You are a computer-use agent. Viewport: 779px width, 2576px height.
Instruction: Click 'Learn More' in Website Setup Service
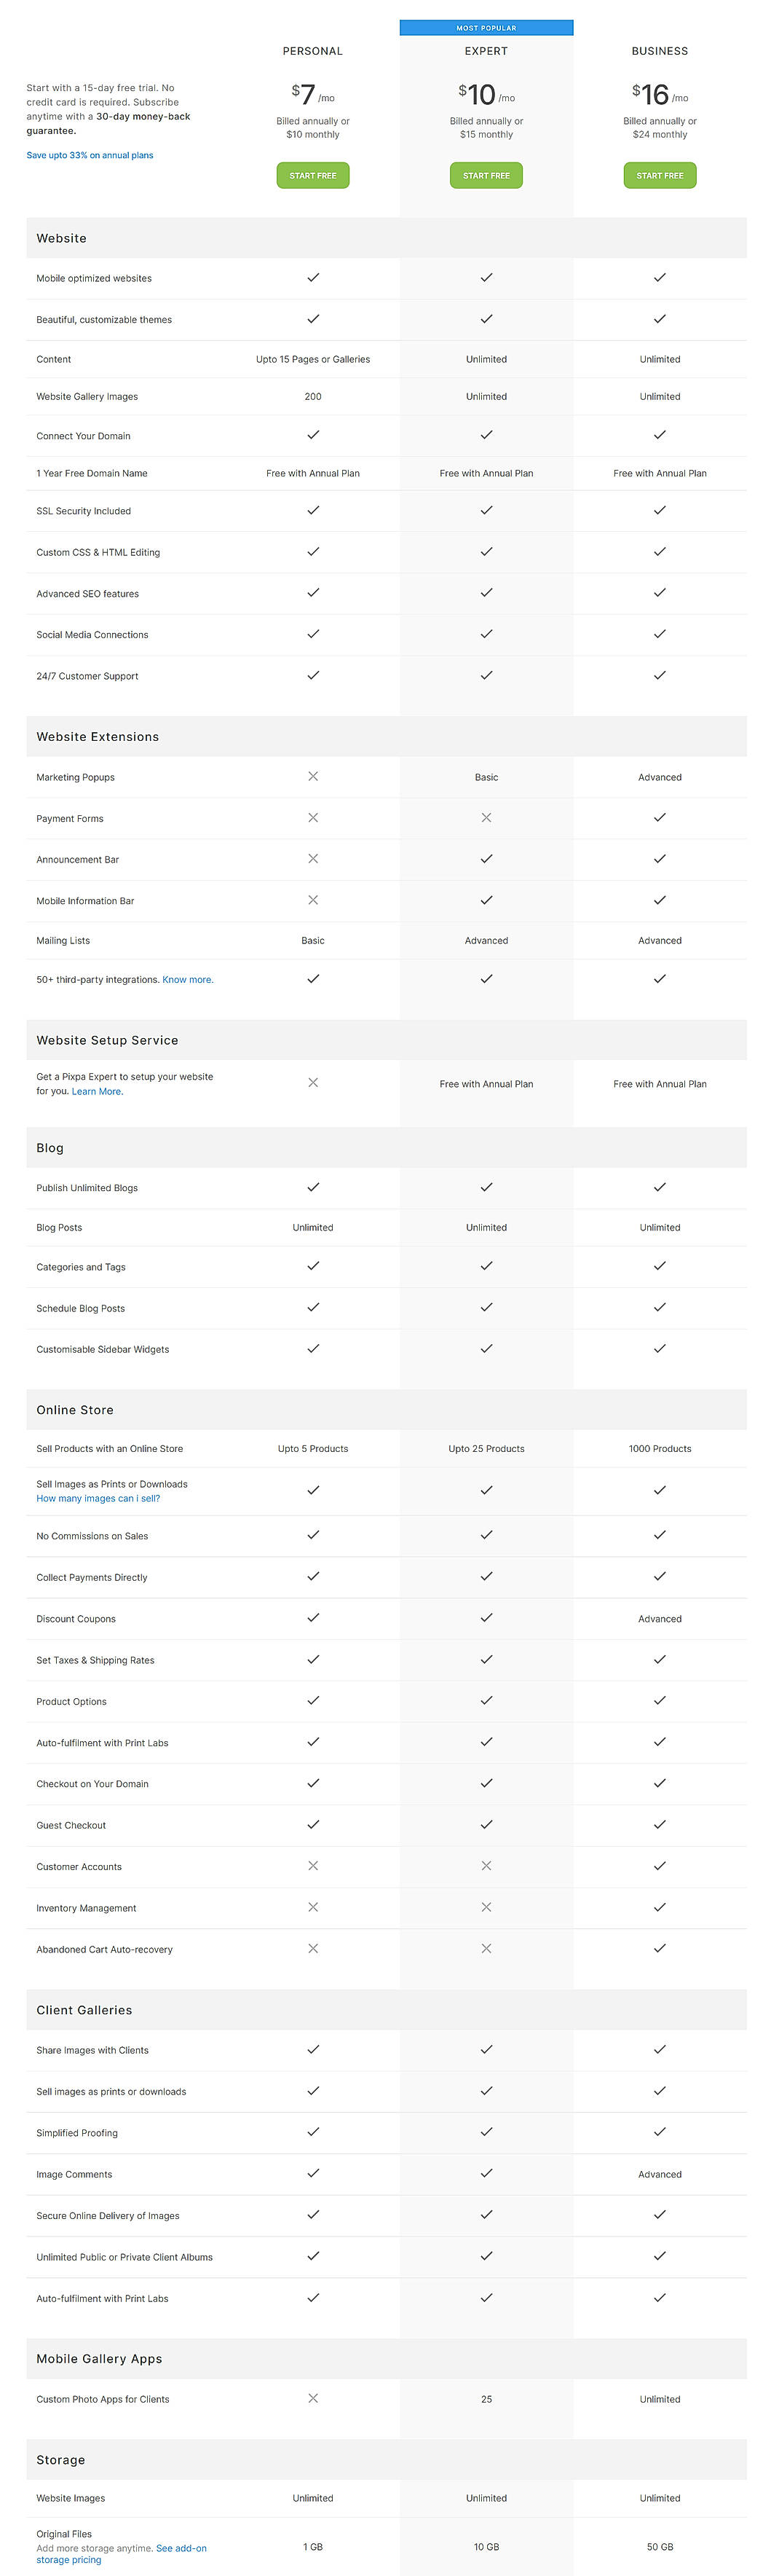coord(96,1091)
